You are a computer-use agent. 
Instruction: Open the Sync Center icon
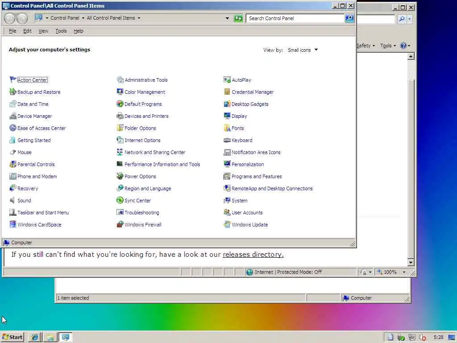pos(120,201)
